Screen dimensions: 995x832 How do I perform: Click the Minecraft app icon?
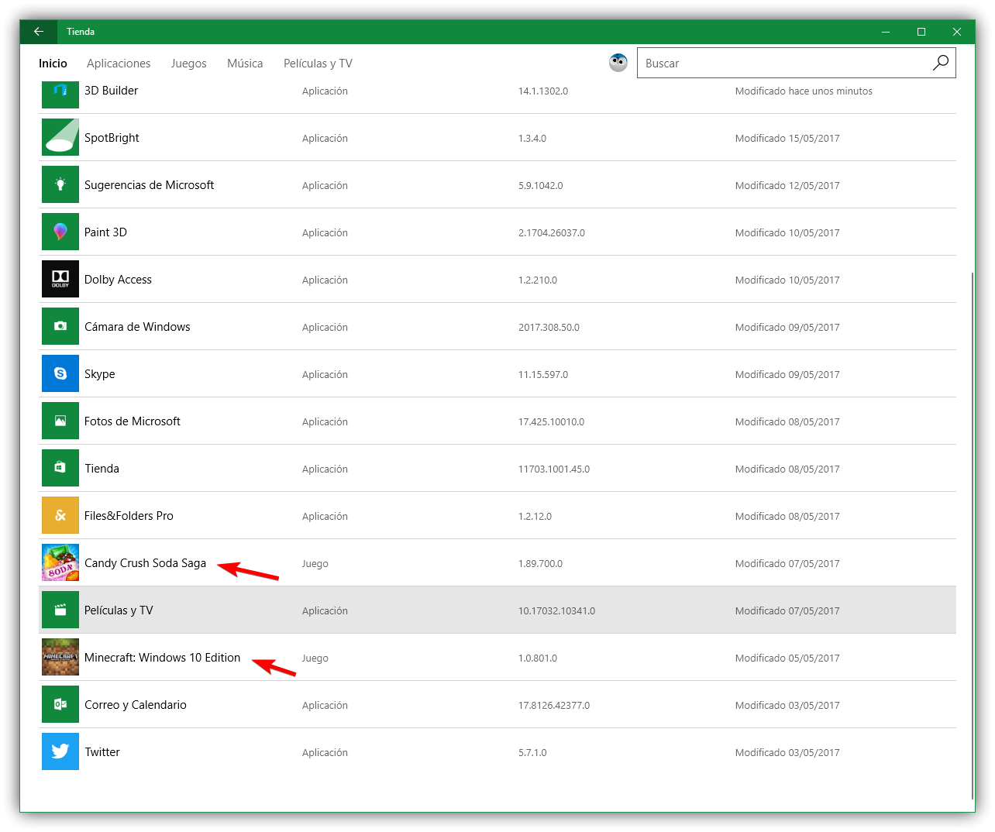[60, 657]
